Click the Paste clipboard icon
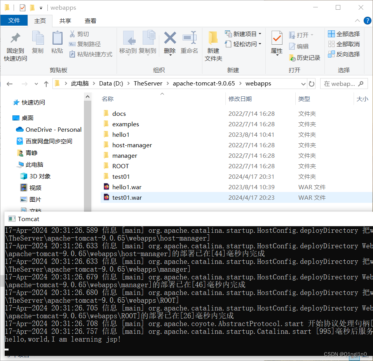The image size is (373, 361). (x=57, y=38)
